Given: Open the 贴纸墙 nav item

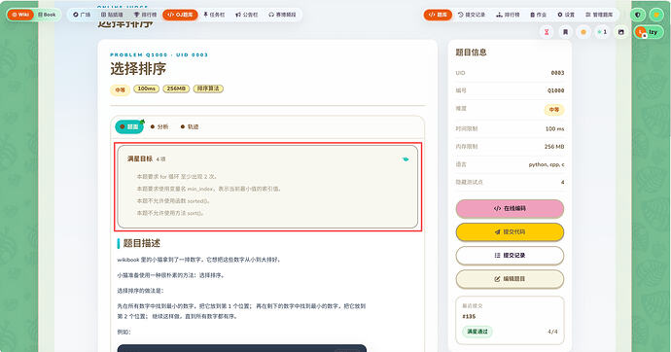Looking at the screenshot, I should tap(112, 15).
